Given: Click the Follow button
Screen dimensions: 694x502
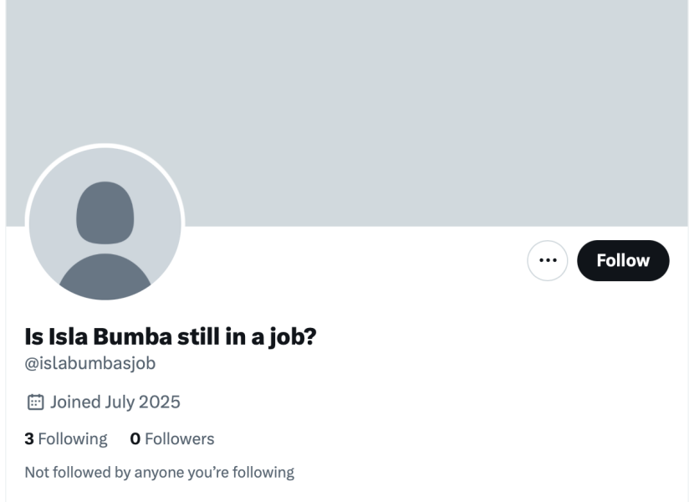Looking at the screenshot, I should (623, 260).
